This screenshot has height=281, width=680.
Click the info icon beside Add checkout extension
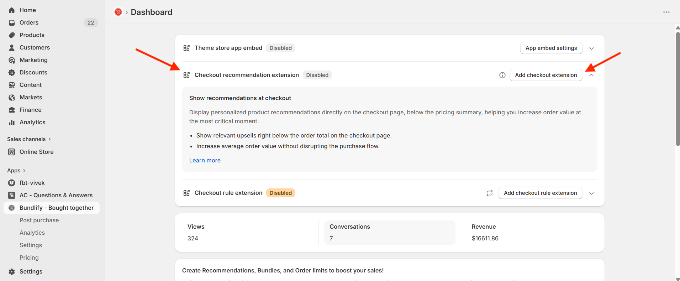(x=502, y=75)
